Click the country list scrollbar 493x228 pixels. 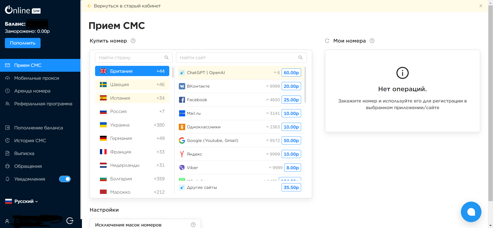pyautogui.click(x=173, y=72)
